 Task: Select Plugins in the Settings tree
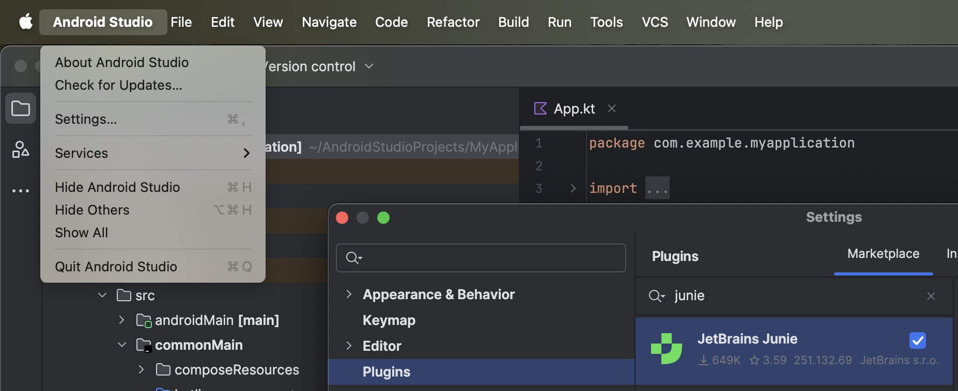click(x=482, y=372)
